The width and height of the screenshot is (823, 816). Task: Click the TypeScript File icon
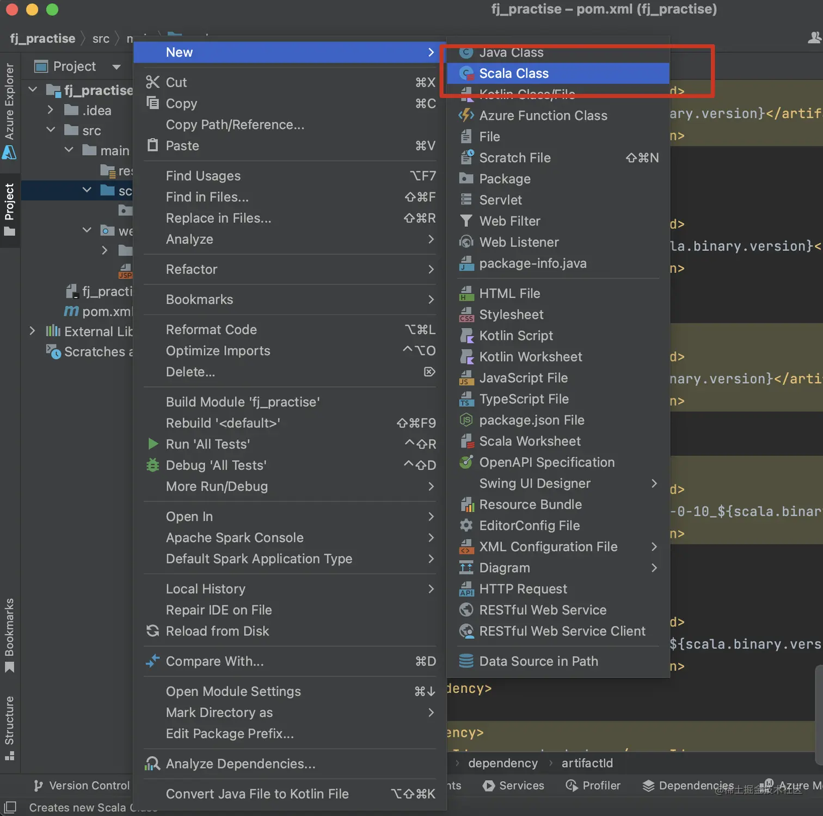(x=466, y=399)
